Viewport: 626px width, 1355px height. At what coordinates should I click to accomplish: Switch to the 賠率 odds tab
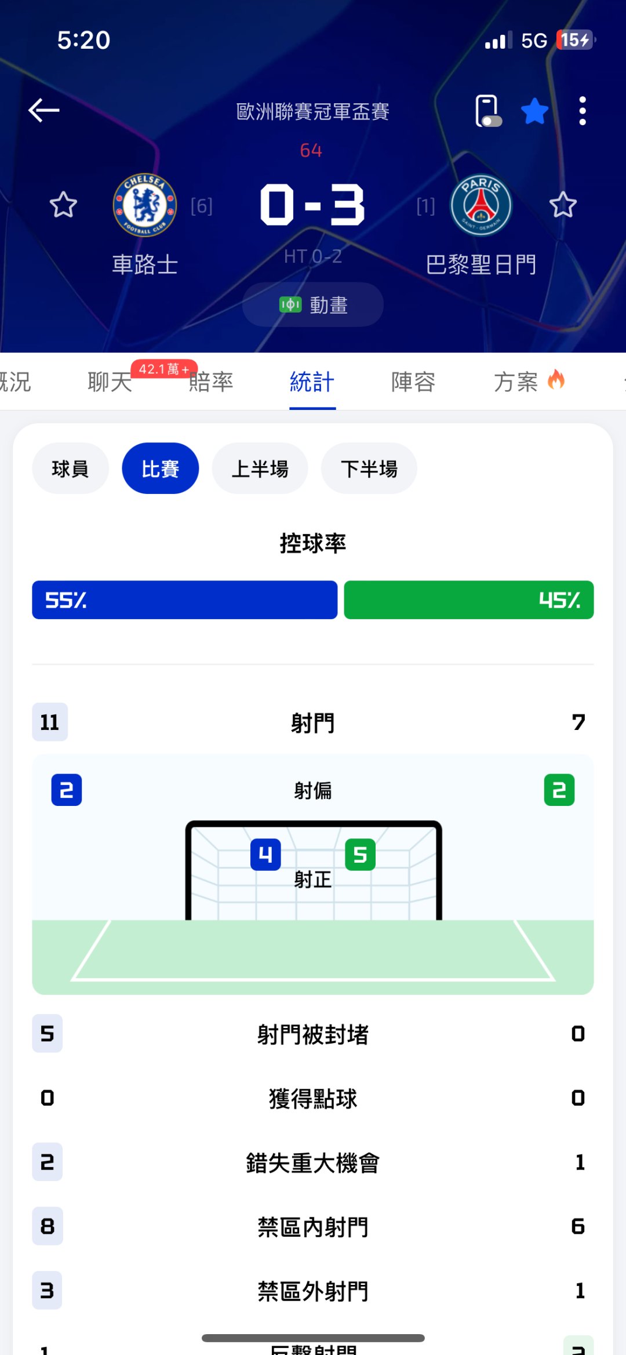(211, 382)
